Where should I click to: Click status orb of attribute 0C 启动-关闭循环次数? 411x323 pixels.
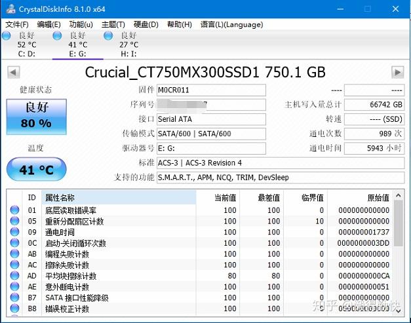[14, 243]
